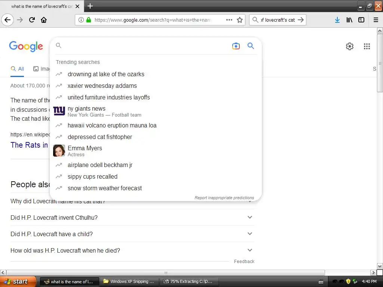Click the 4:40 PM clock
The width and height of the screenshot is (383, 287).
[x=369, y=281]
